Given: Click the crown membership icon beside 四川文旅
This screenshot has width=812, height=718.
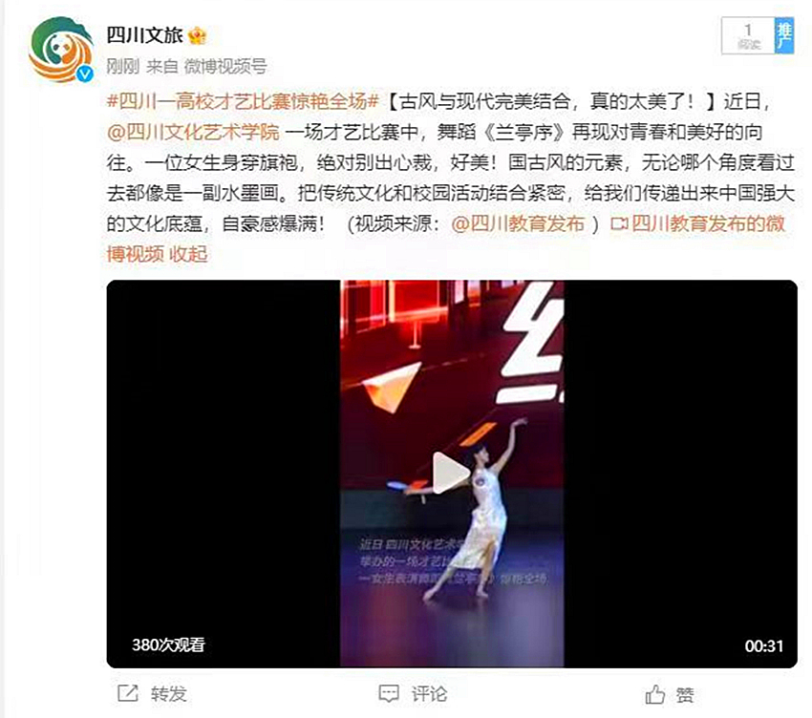Looking at the screenshot, I should (x=198, y=35).
